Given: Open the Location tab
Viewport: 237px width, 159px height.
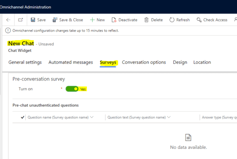Looking at the screenshot, I should tap(202, 62).
